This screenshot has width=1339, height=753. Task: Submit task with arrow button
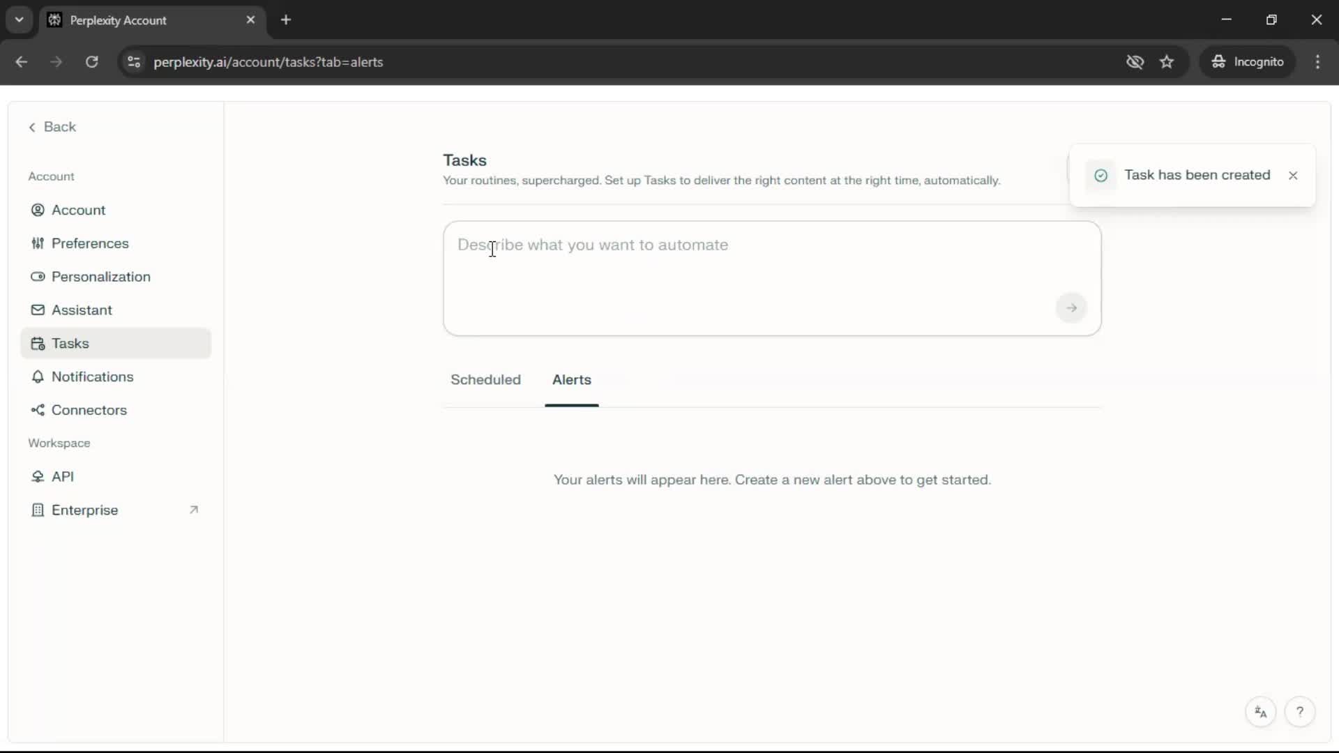[x=1071, y=308]
